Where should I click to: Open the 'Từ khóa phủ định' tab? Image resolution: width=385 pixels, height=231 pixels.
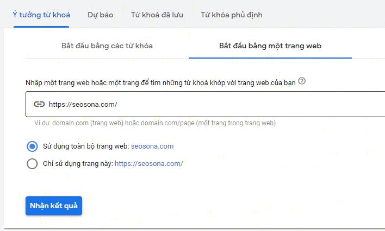(231, 15)
